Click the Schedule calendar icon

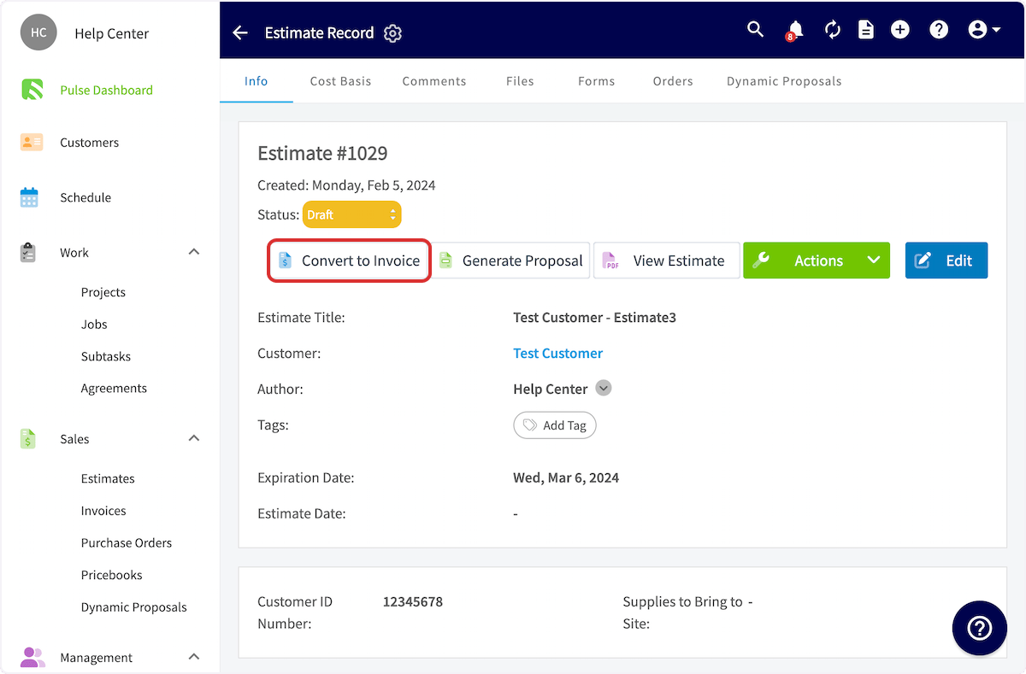tap(29, 197)
